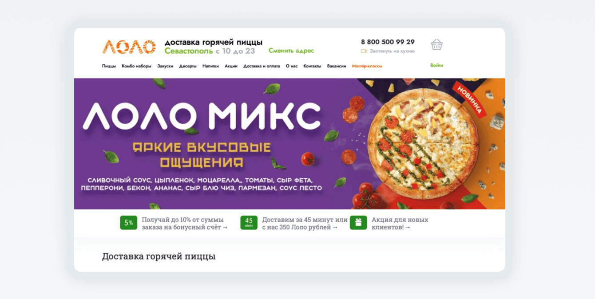Click the ЛОЛО logo
The width and height of the screenshot is (595, 299).
(x=129, y=47)
